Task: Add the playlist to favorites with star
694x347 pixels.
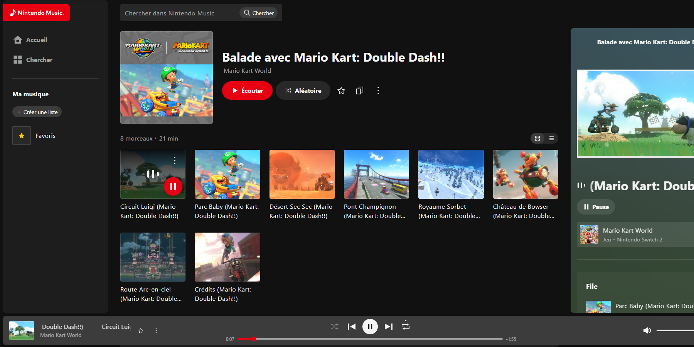Action: tap(341, 91)
